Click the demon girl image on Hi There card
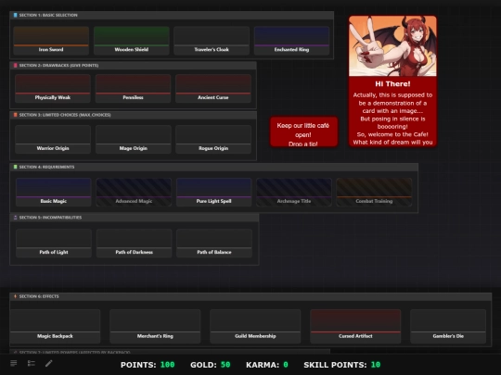The image size is (501, 375). [392, 46]
